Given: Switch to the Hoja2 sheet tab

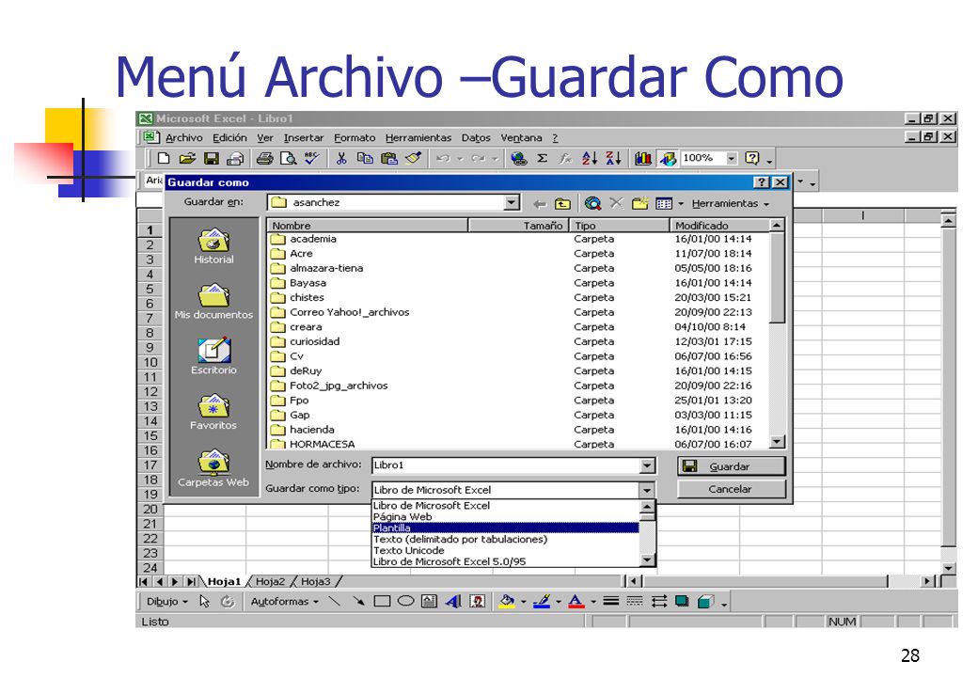Looking at the screenshot, I should click(x=270, y=582).
